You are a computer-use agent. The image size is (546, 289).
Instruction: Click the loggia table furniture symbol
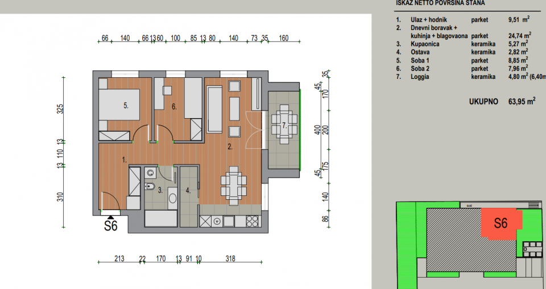coord(284,125)
